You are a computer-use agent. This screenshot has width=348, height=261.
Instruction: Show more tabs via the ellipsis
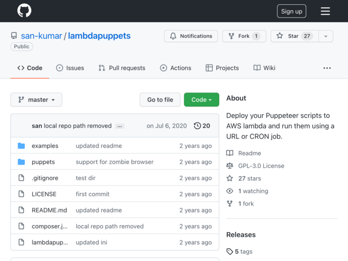click(x=327, y=68)
